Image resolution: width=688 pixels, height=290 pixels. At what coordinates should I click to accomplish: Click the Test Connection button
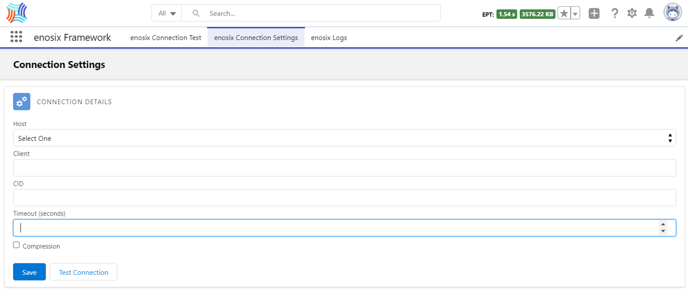pos(83,272)
